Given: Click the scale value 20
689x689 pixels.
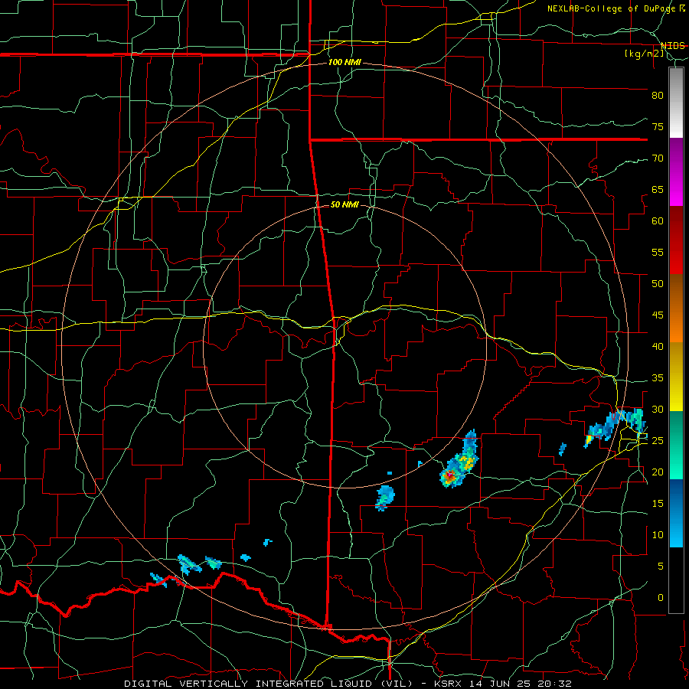Looking at the screenshot, I should (x=658, y=472).
